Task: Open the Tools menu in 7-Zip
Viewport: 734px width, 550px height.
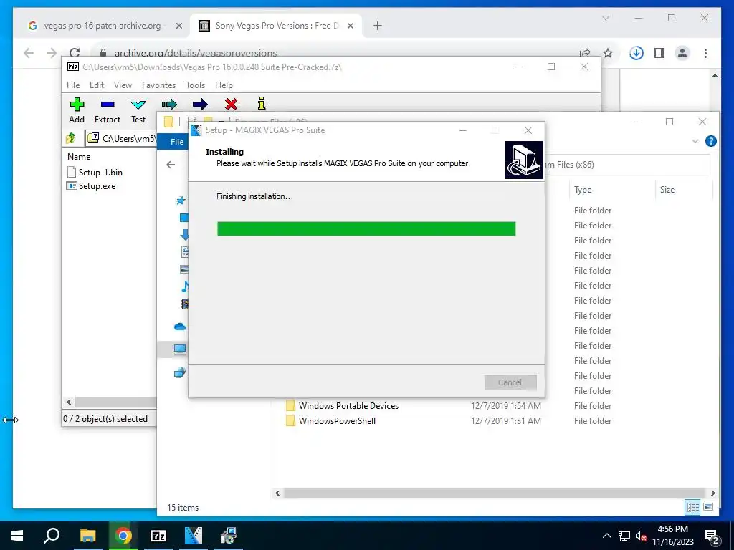Action: click(x=195, y=85)
